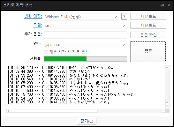Image resolution: width=174 pixels, height=127 pixels.
Task: Click log line starting 01:10:24.150
Action: [x=59, y=98]
